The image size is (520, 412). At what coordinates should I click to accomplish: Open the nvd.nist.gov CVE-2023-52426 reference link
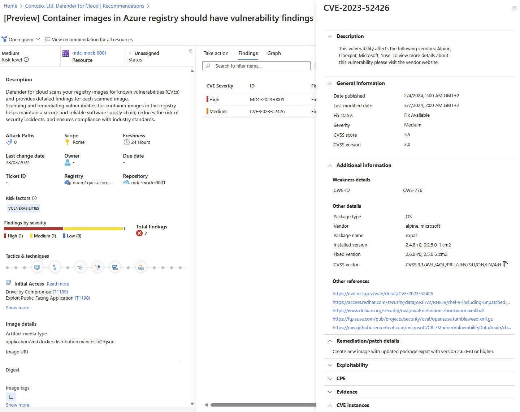click(x=383, y=293)
